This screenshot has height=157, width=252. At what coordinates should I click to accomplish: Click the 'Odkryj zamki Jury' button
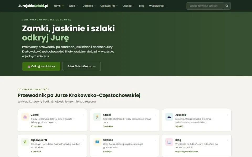tap(41, 66)
